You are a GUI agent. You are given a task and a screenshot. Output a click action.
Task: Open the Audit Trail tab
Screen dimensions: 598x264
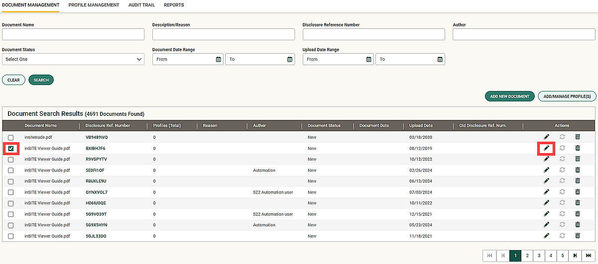click(141, 5)
